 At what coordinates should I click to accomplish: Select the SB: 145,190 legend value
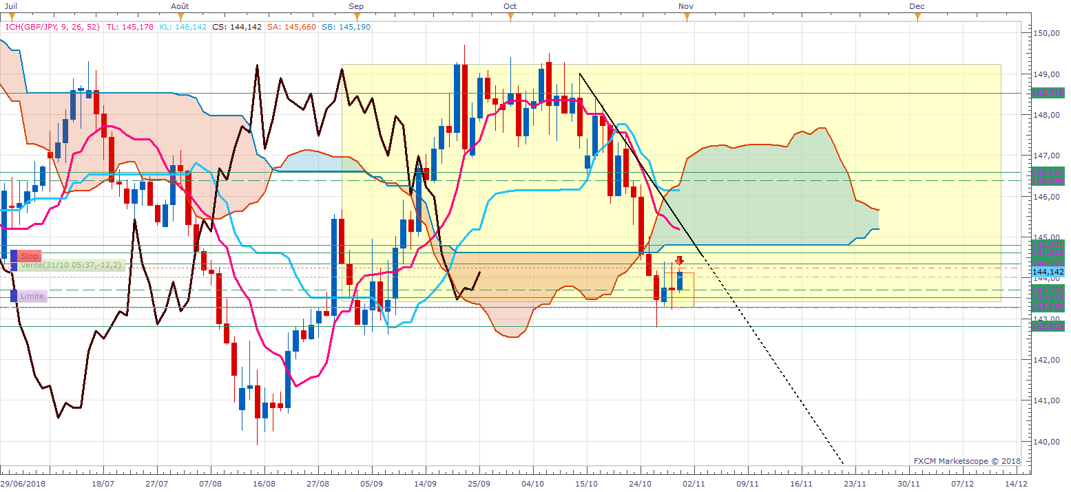[x=346, y=27]
